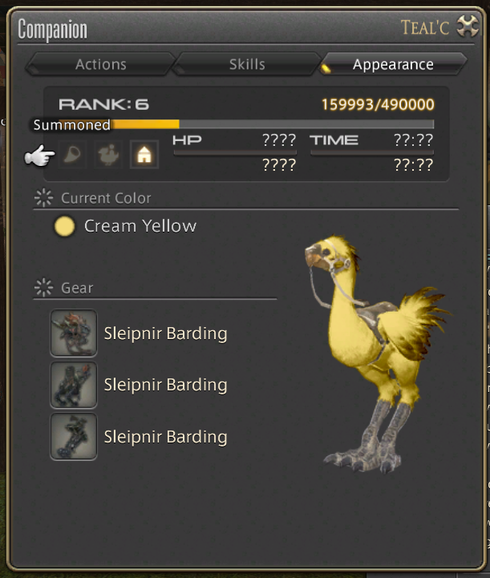Select the stable house icon
Image resolution: width=490 pixels, height=578 pixels.
144,155
